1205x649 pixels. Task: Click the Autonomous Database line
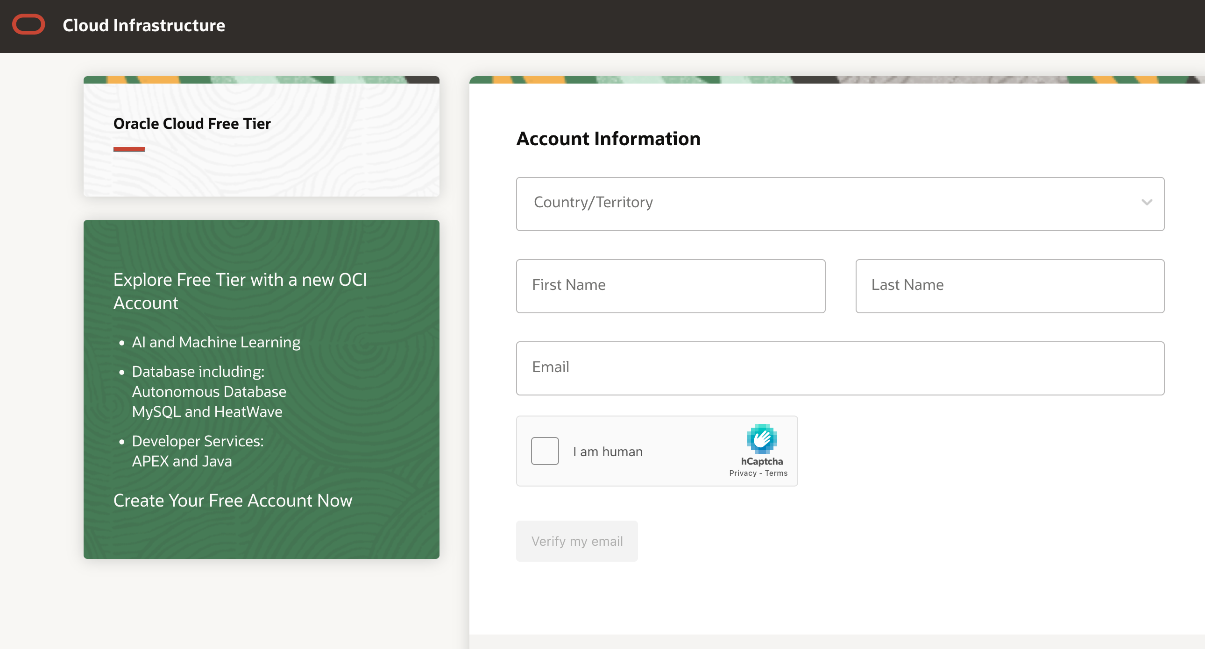pos(209,392)
